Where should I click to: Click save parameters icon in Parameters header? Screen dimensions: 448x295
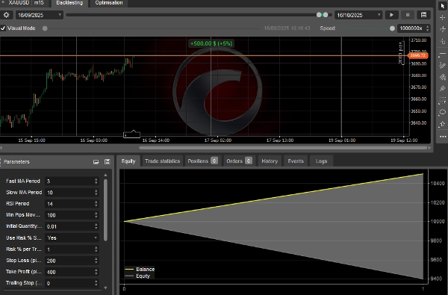click(107, 162)
